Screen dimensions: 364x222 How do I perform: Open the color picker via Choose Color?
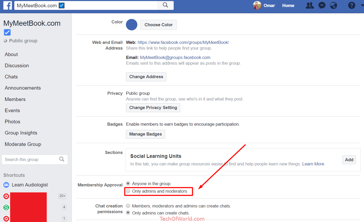[x=158, y=25]
